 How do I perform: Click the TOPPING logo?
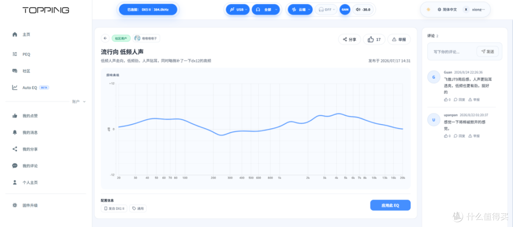[46, 10]
